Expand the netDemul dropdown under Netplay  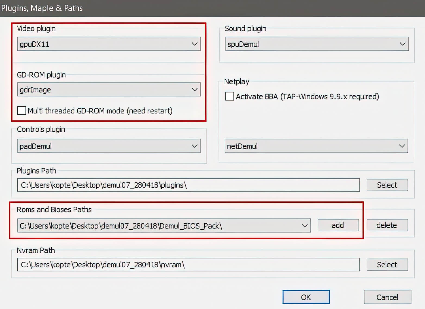[x=316, y=146]
